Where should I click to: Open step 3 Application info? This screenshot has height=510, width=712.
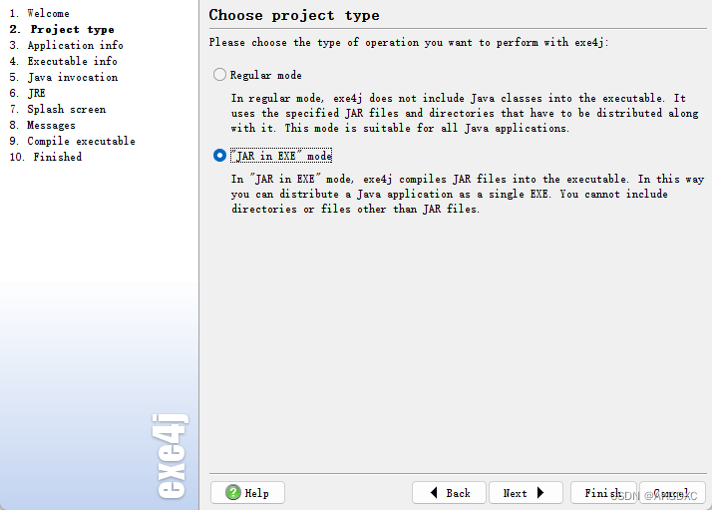[66, 45]
